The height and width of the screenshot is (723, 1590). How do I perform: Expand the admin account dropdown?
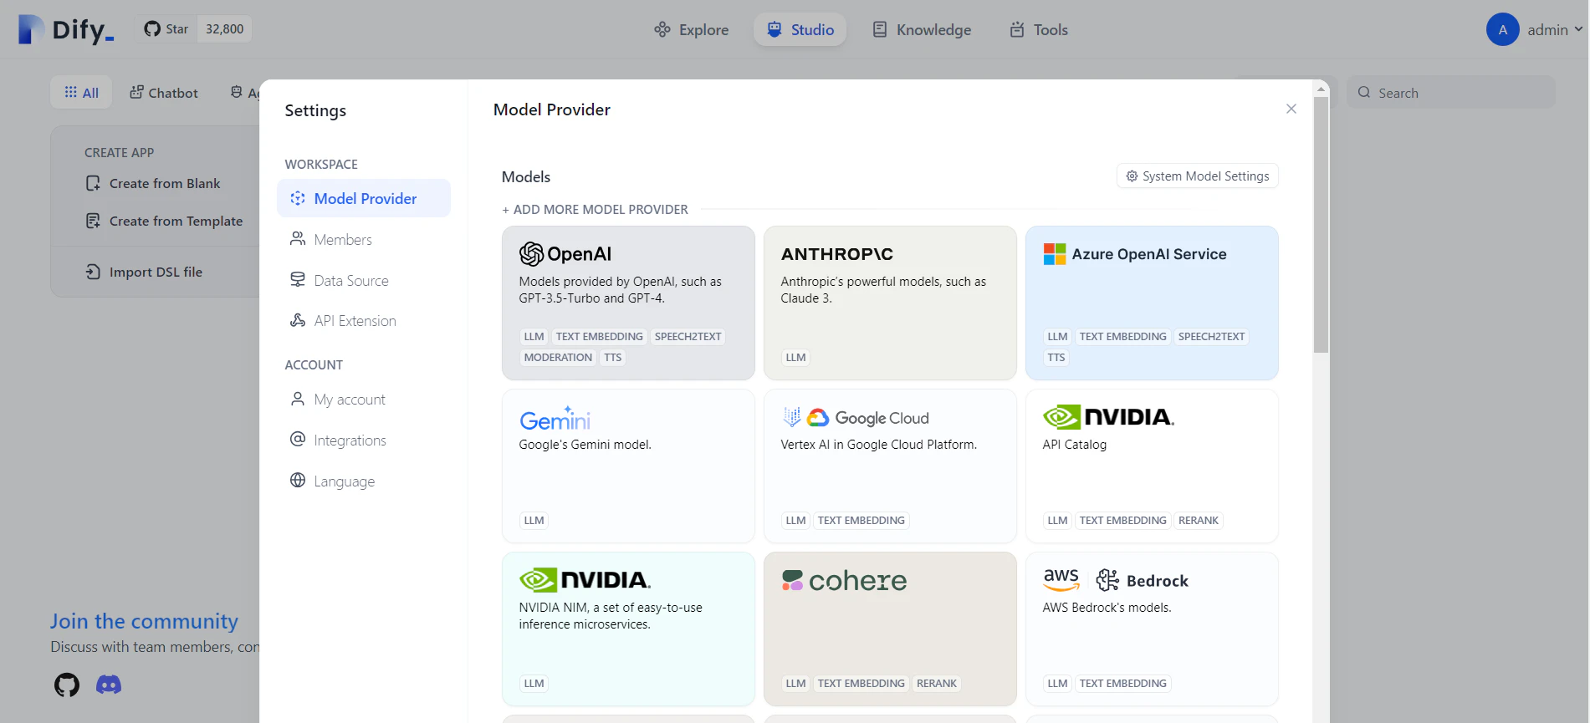pos(1554,30)
